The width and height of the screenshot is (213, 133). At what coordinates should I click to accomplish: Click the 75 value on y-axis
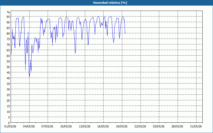8,39
